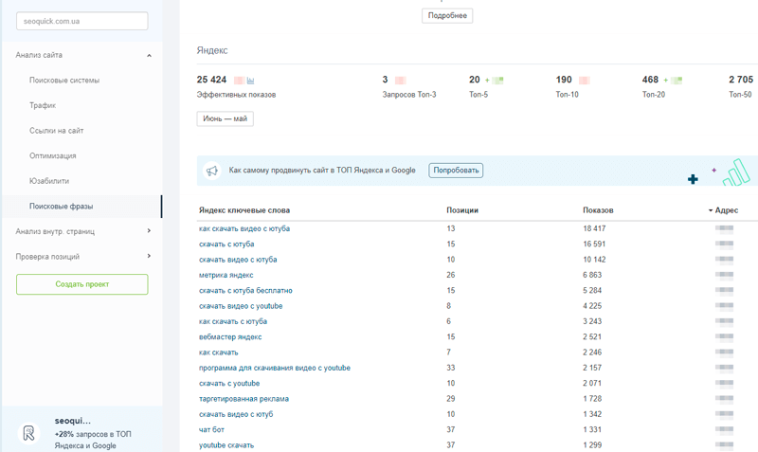
Task: Click the 25 424 effective impressions figure
Action: point(211,80)
